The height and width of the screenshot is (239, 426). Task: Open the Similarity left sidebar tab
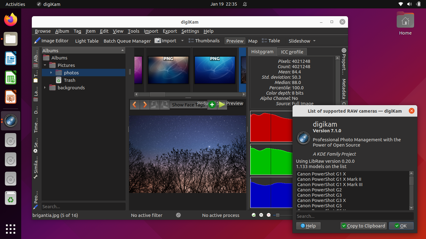36,167
